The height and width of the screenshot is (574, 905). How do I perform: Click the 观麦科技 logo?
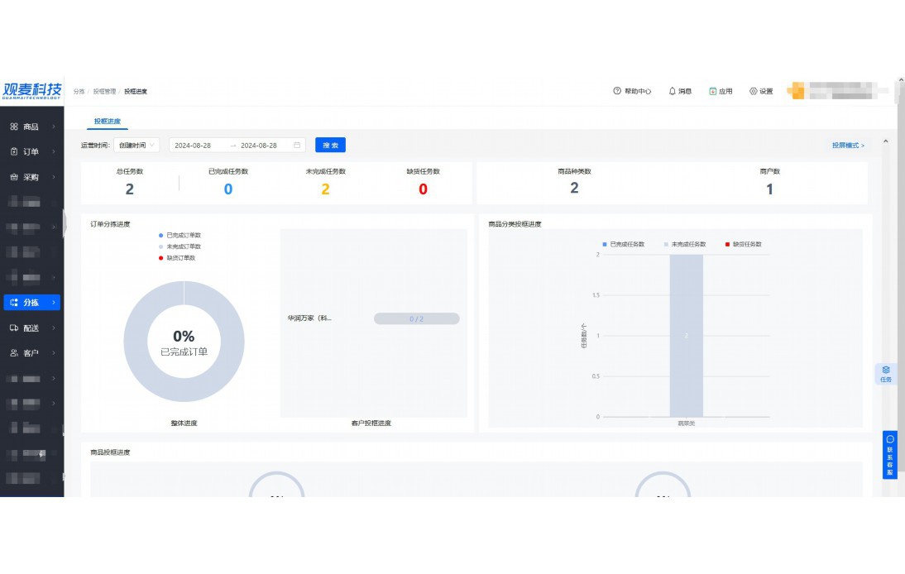pos(32,90)
